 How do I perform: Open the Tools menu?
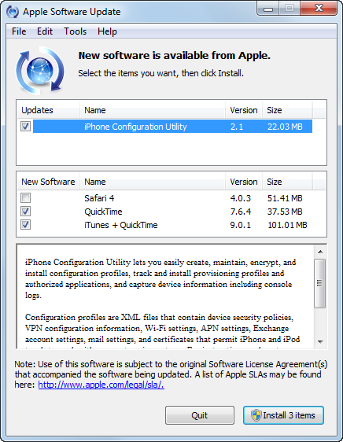click(x=75, y=31)
